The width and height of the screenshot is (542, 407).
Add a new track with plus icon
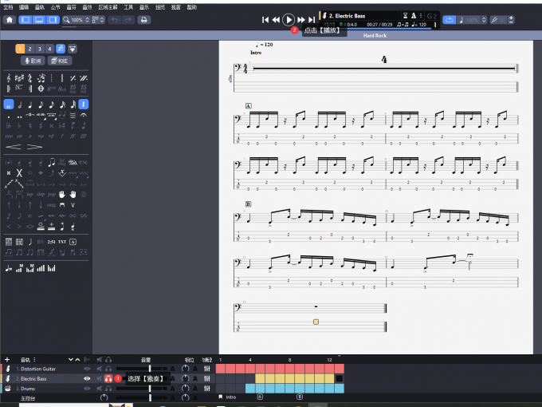7,359
